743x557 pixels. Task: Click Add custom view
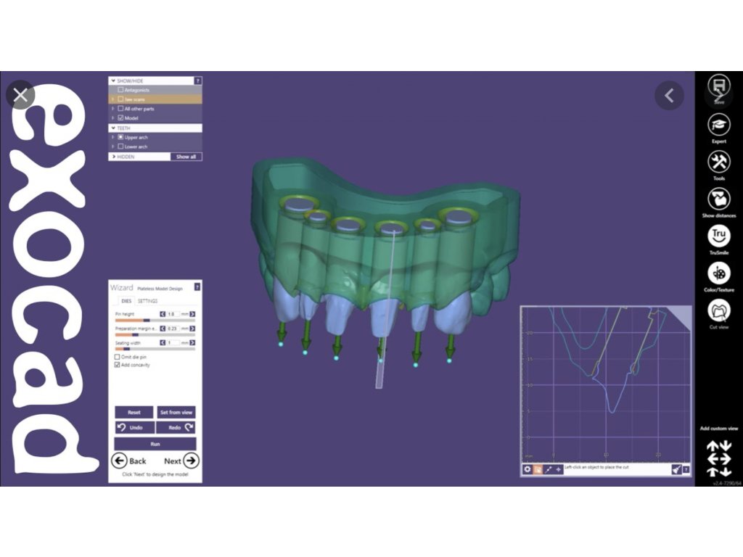point(719,428)
